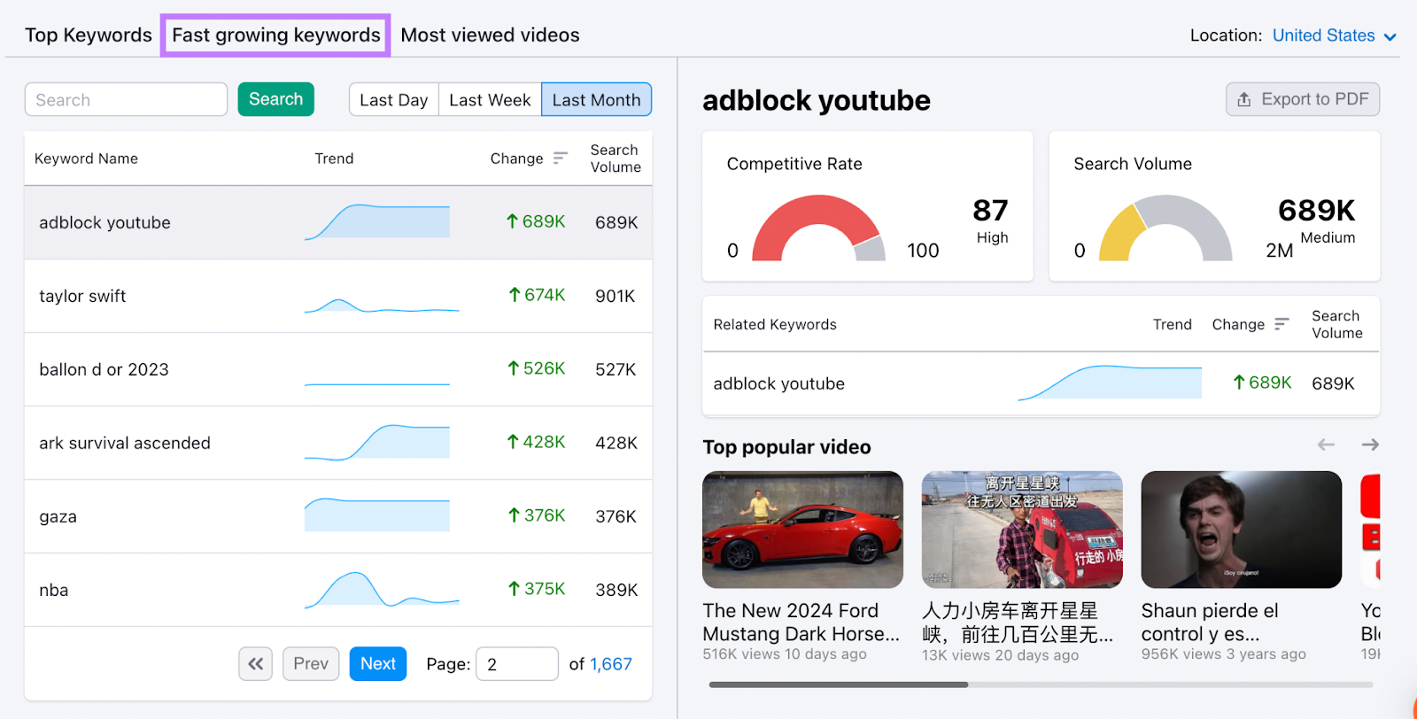
Task: Select the Last Day time range
Action: coord(393,100)
